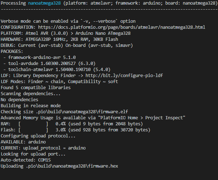Click the firmware.hex upload path
Screen dimensions: 218x180
(72, 166)
